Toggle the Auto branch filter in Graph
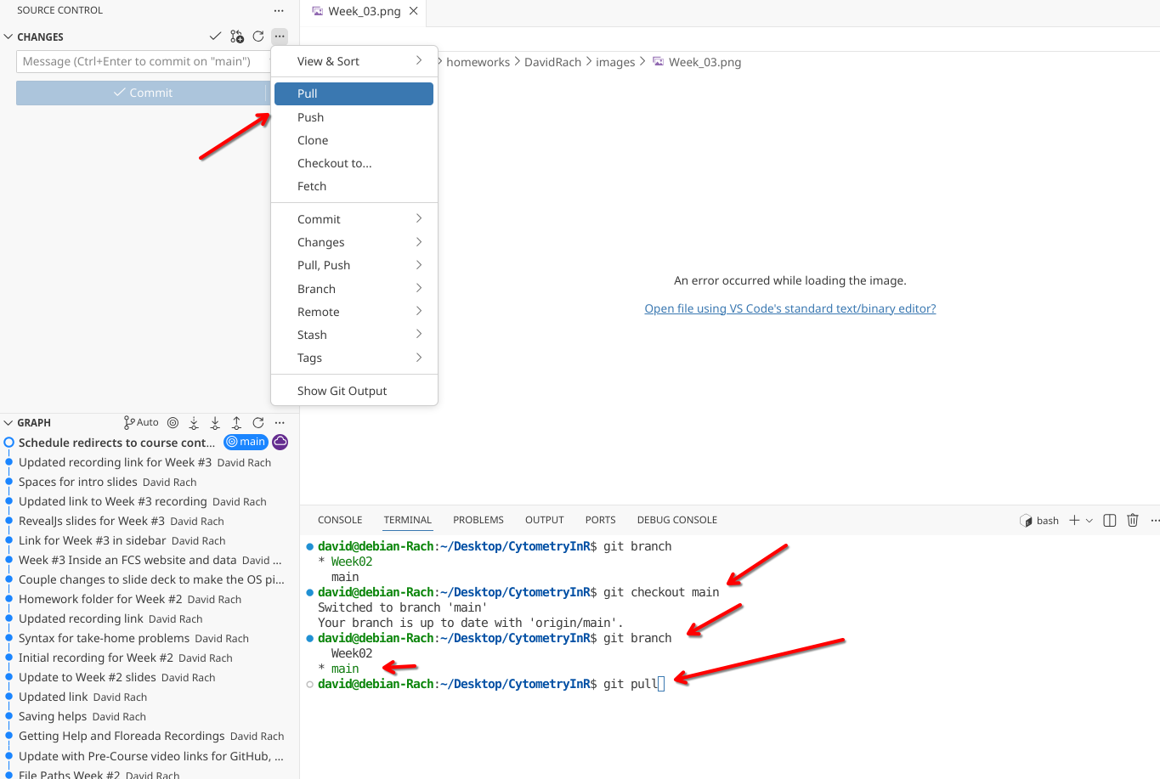 click(x=141, y=423)
